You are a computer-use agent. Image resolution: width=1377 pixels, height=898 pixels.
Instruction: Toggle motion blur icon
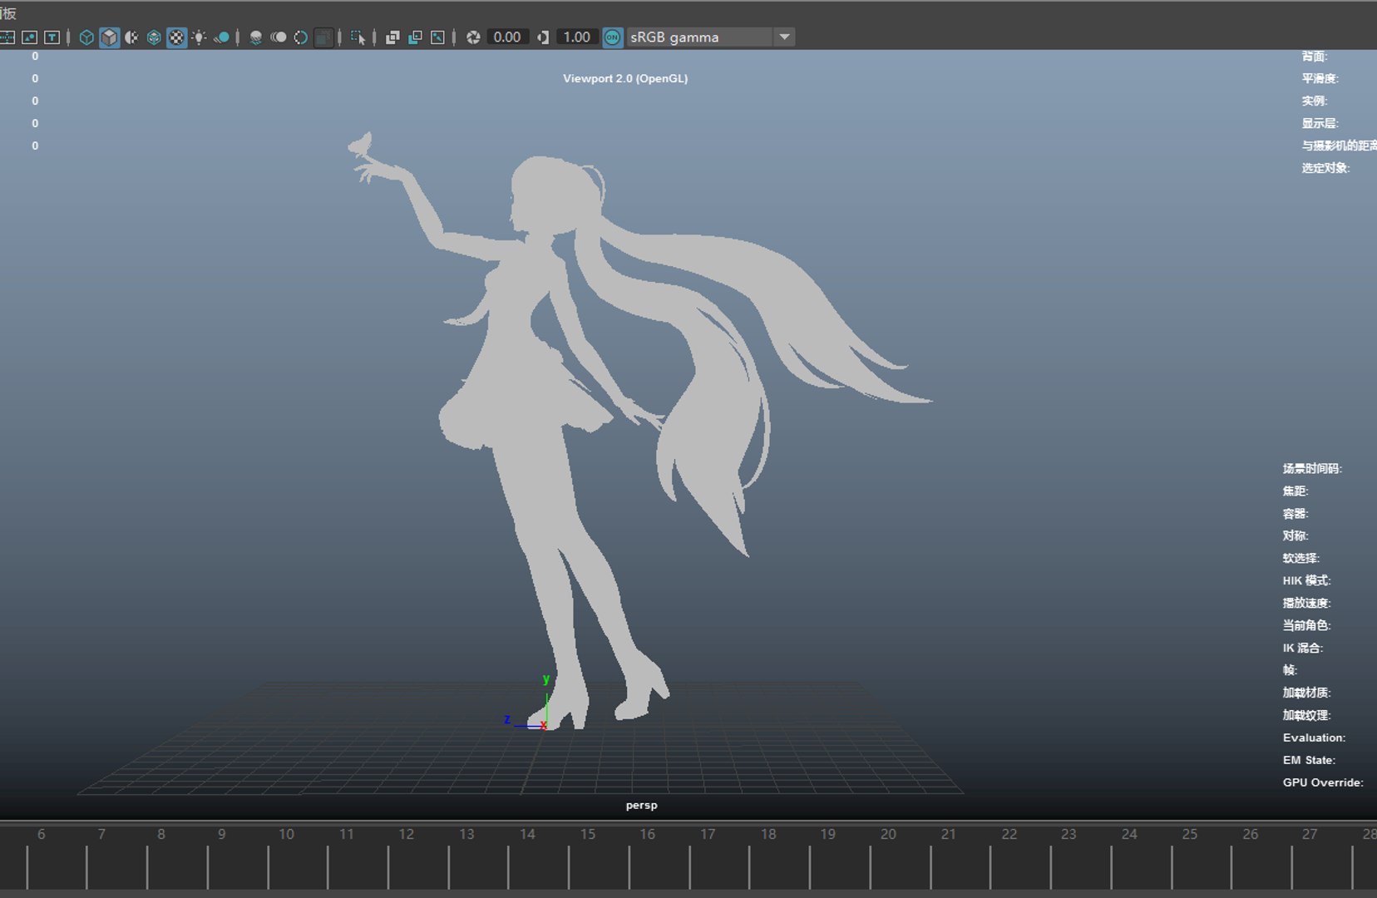(x=279, y=37)
